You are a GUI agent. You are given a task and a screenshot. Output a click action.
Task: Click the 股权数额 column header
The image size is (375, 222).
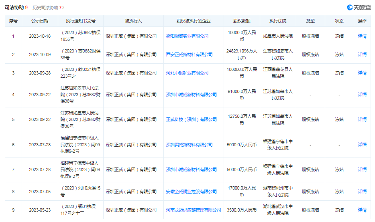(242, 21)
